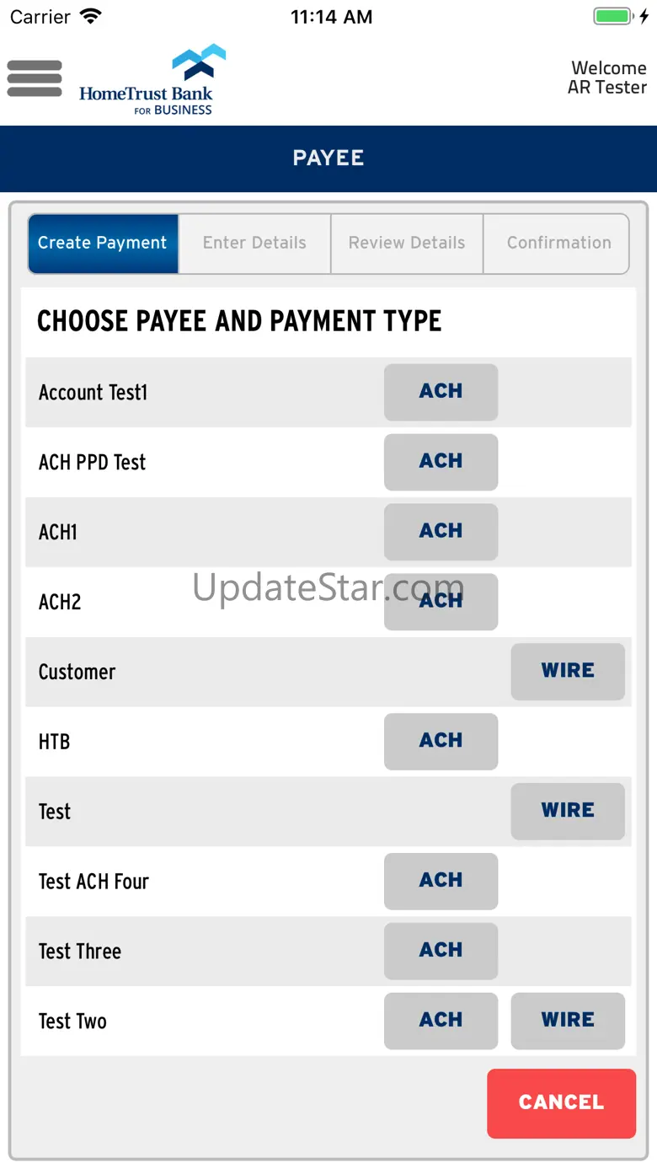Tap the Wi-Fi status icon
Image resolution: width=657 pixels, height=1169 pixels.
tap(90, 17)
